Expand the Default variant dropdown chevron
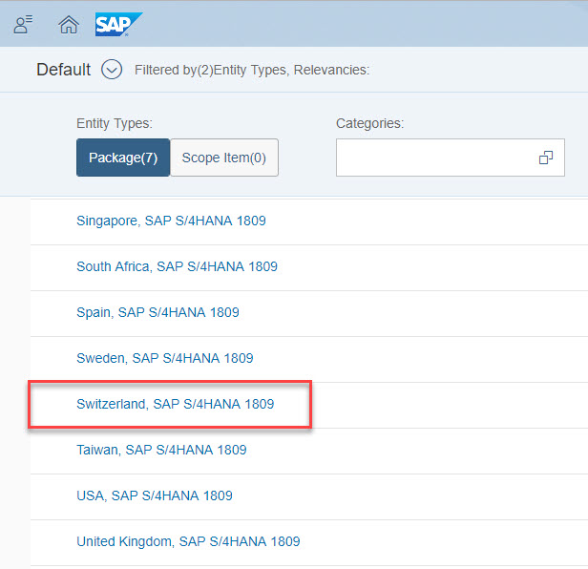The image size is (588, 569). click(x=112, y=70)
